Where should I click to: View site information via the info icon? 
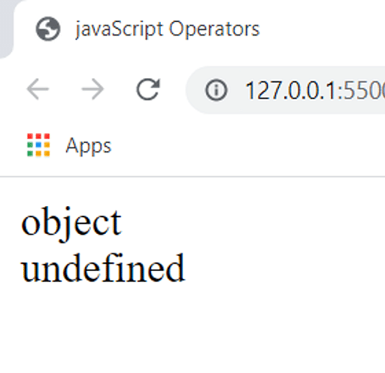[216, 90]
